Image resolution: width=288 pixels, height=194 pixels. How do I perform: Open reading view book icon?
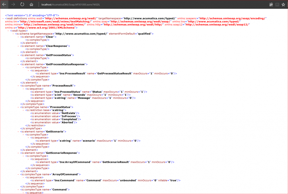pos(277,4)
